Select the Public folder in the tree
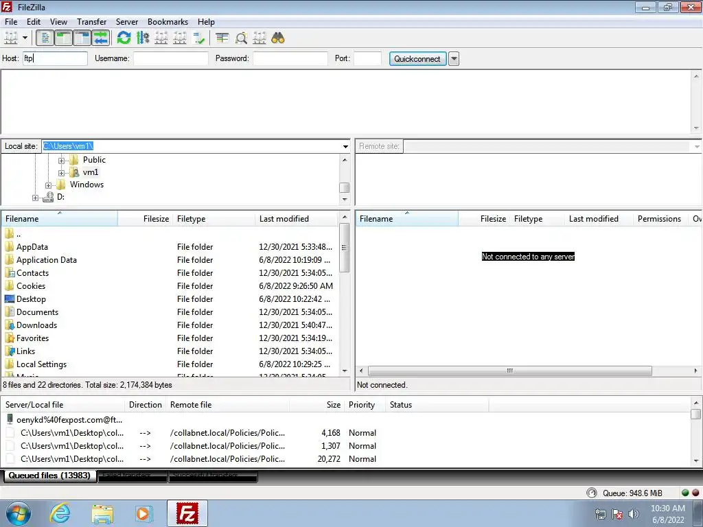The width and height of the screenshot is (703, 527). tap(94, 160)
